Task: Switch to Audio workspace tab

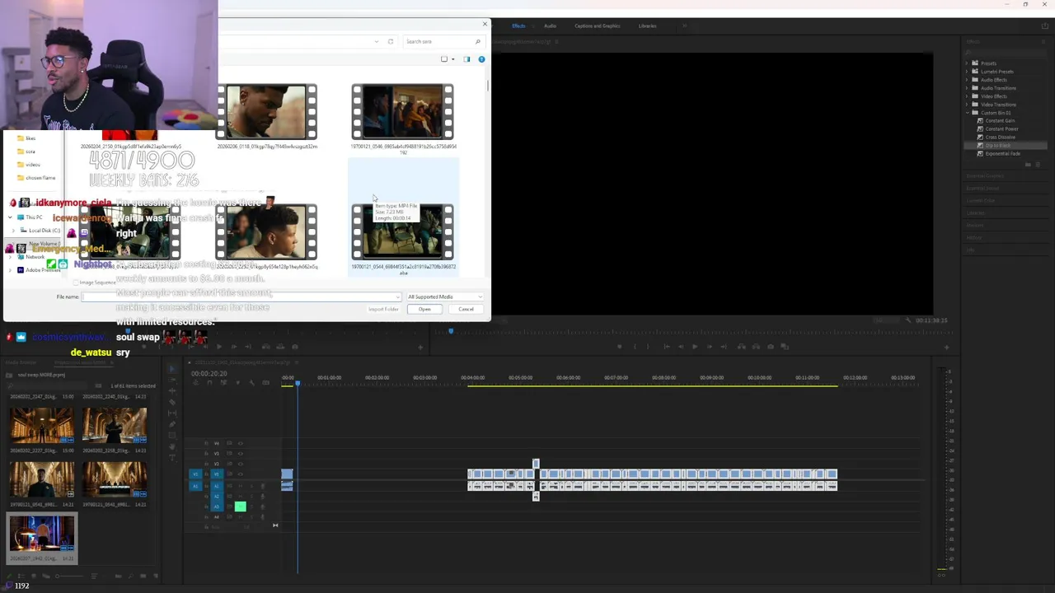Action: (550, 26)
